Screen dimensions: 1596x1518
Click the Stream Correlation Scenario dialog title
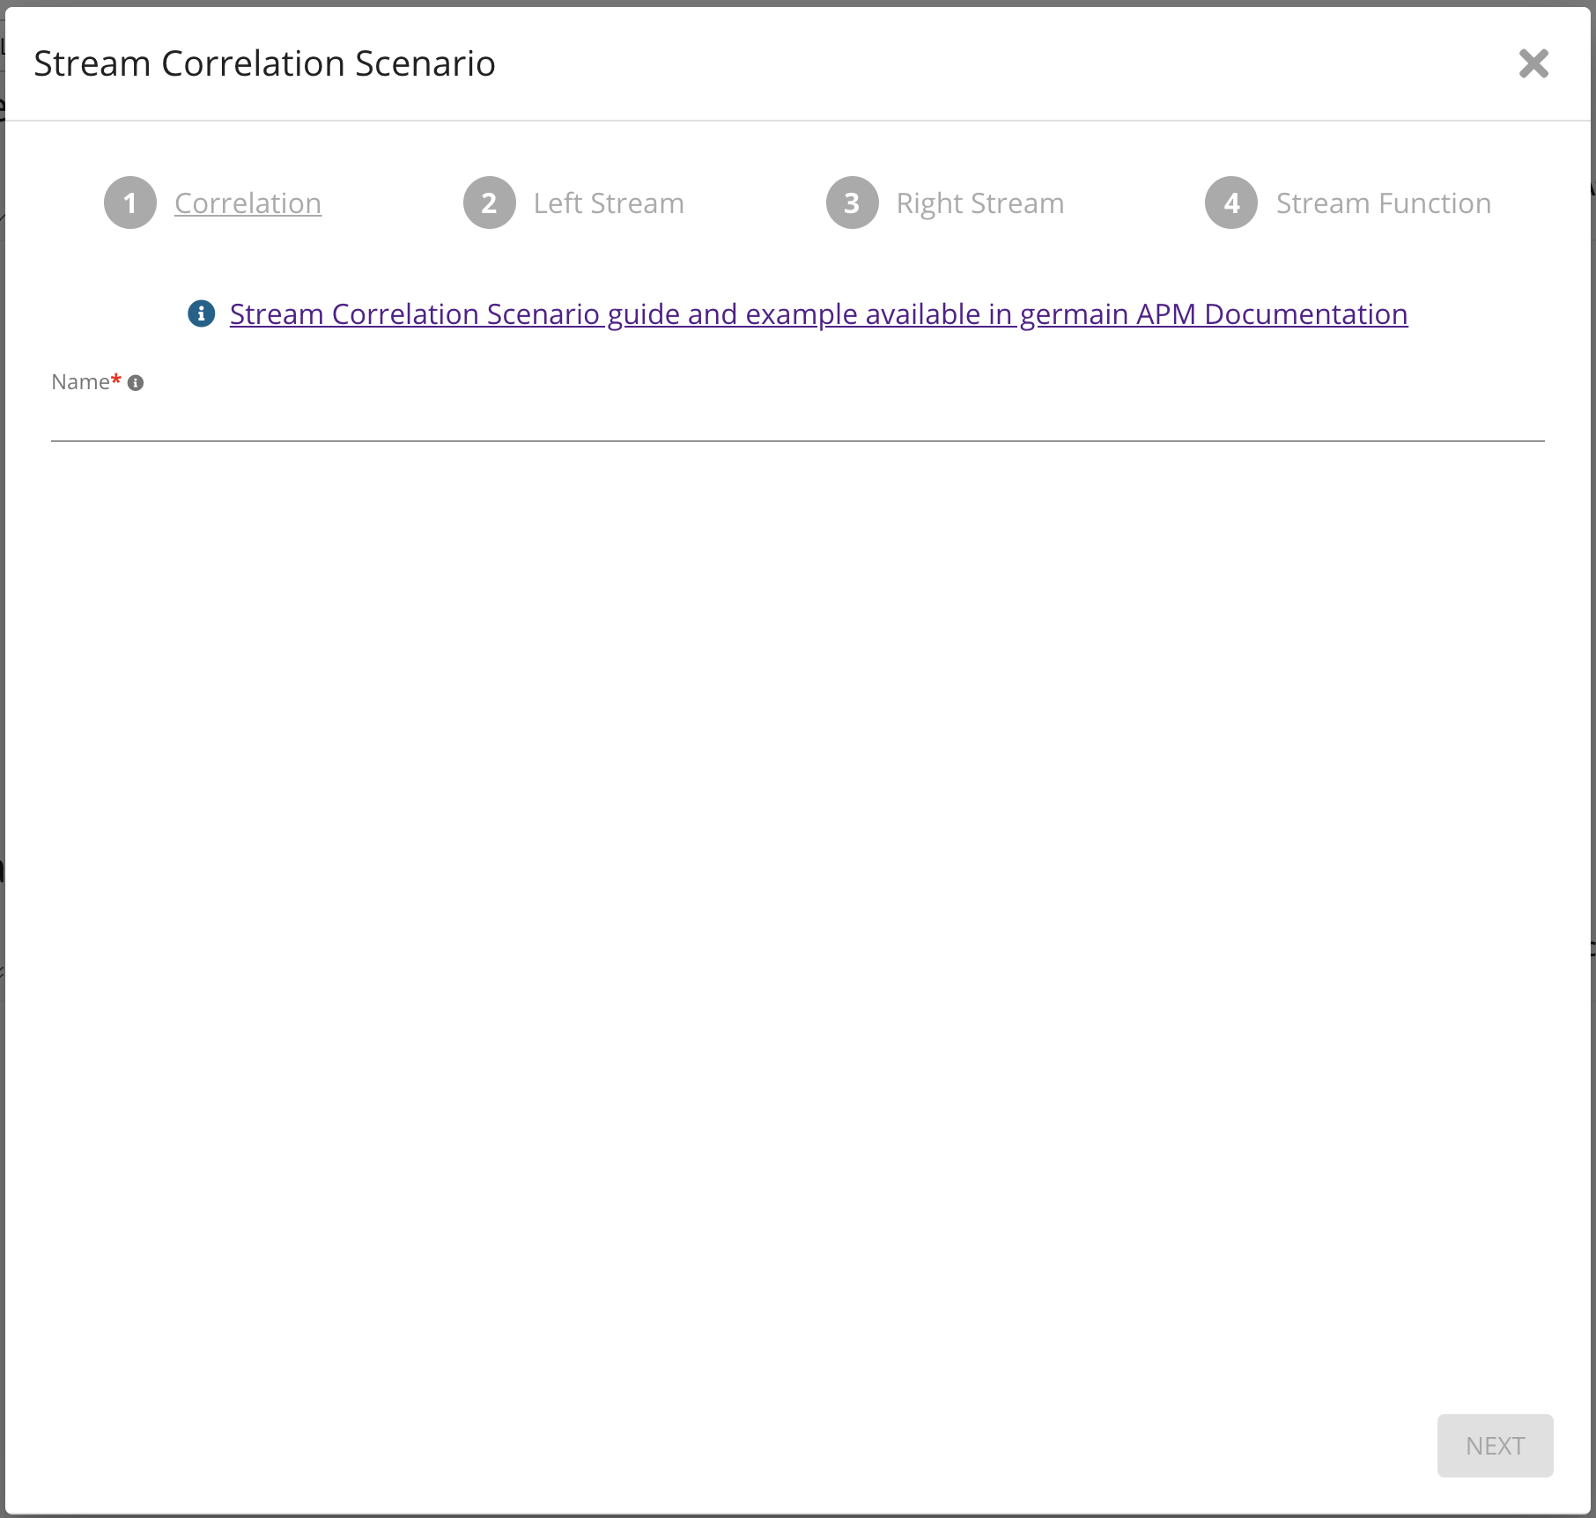click(264, 63)
